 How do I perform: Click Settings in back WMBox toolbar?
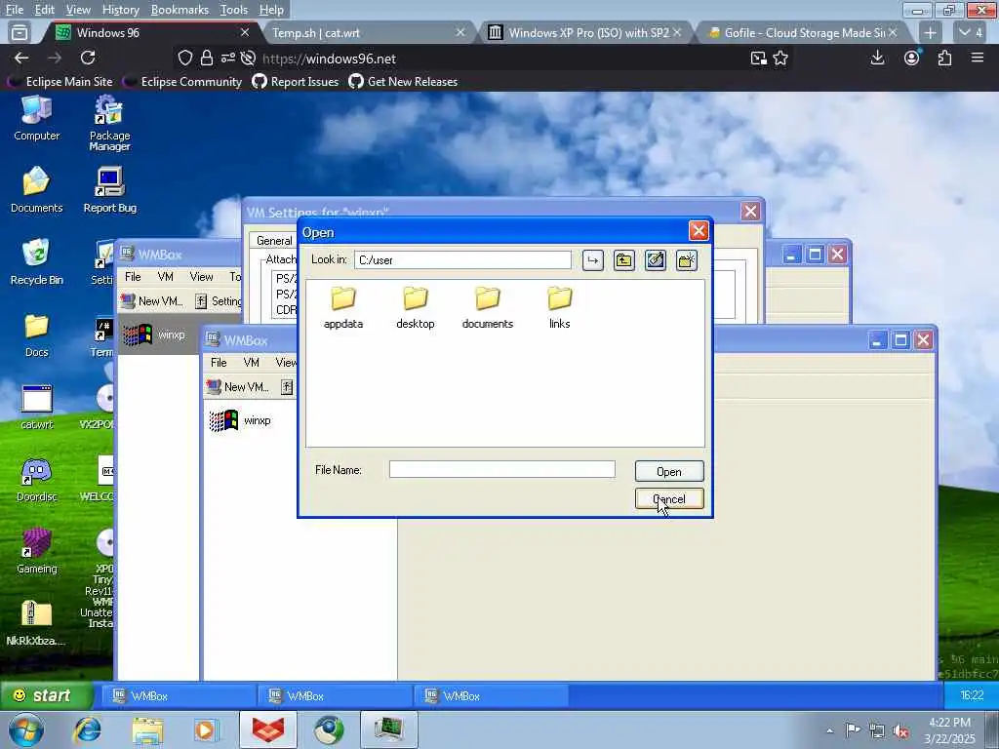[218, 300]
